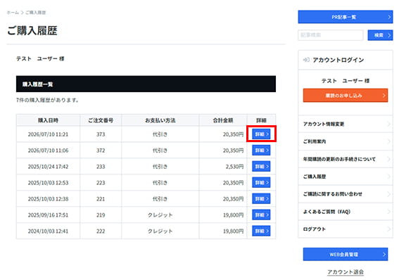
Task: Select date 2025/10/24 17:42 cell
Action: pos(48,167)
